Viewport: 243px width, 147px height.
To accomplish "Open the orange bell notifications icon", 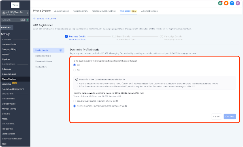I will [226, 3].
